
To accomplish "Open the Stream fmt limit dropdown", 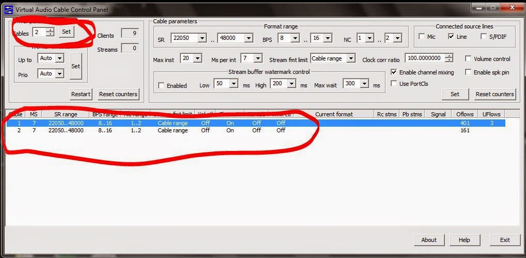I will pos(350,58).
